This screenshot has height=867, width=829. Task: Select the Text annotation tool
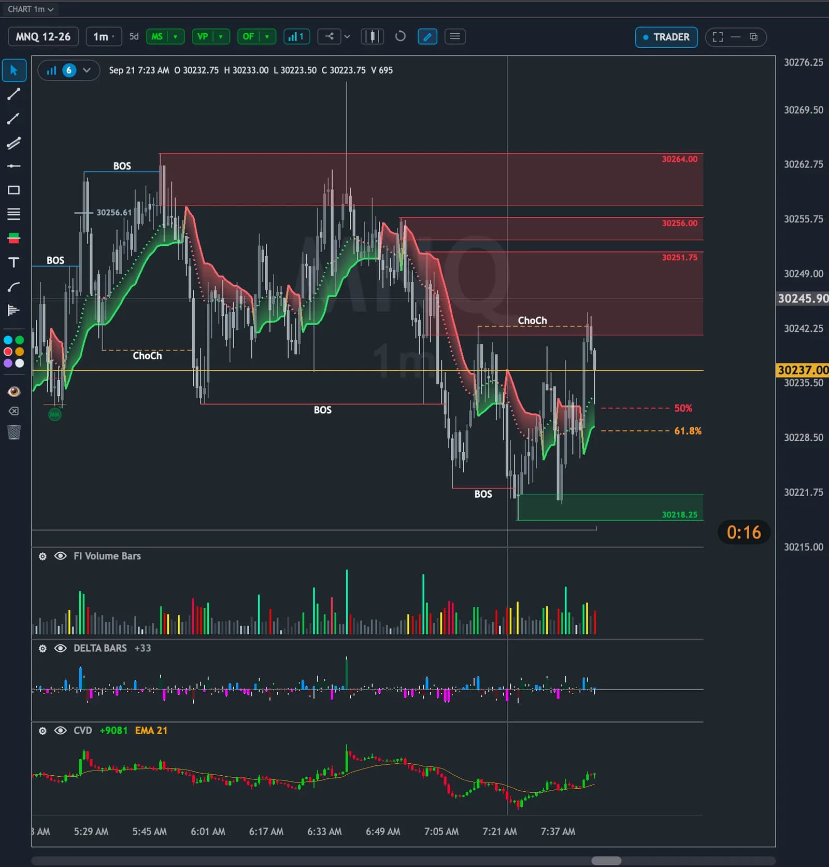pos(14,262)
